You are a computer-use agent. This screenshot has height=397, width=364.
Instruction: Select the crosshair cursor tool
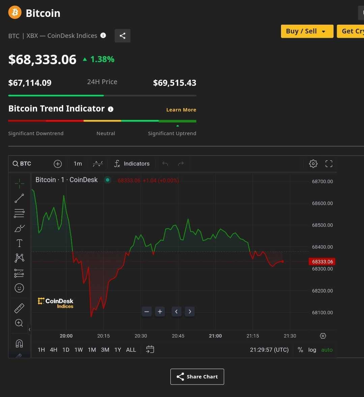click(20, 184)
